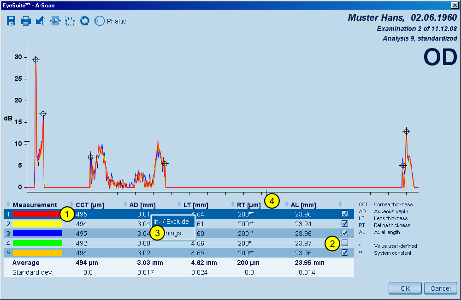Click the export arrow icon in toolbar

click(x=41, y=21)
